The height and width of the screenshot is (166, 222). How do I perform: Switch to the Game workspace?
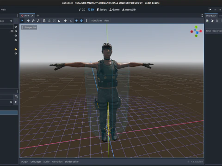(x=114, y=10)
